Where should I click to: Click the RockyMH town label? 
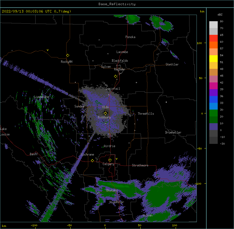click(67, 62)
